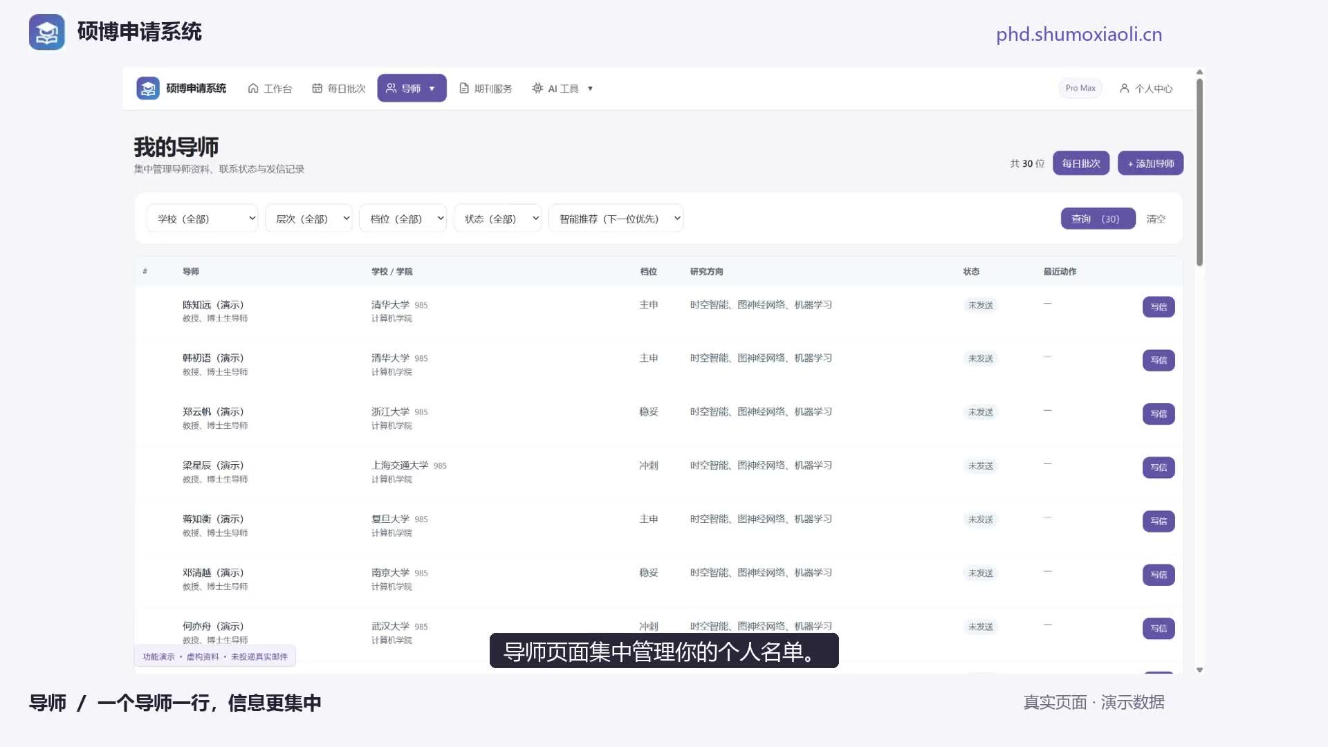This screenshot has height=747, width=1328.
Task: Click the large app logo at top-left banner
Action: click(47, 32)
